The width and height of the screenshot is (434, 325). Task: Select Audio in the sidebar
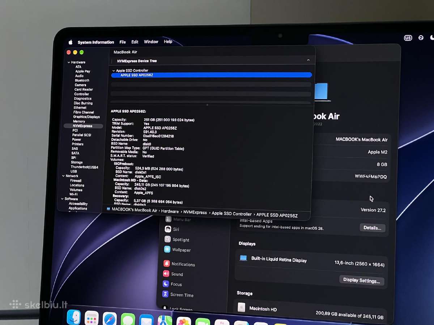pos(79,76)
